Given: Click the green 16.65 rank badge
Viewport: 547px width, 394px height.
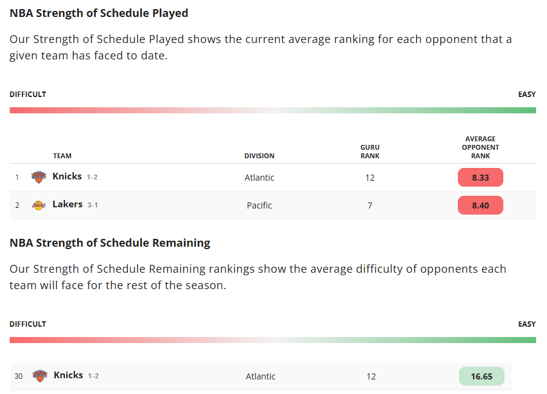Looking at the screenshot, I should 482,376.
